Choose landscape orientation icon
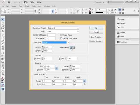This screenshot has width=140, height=105. tap(74, 48)
